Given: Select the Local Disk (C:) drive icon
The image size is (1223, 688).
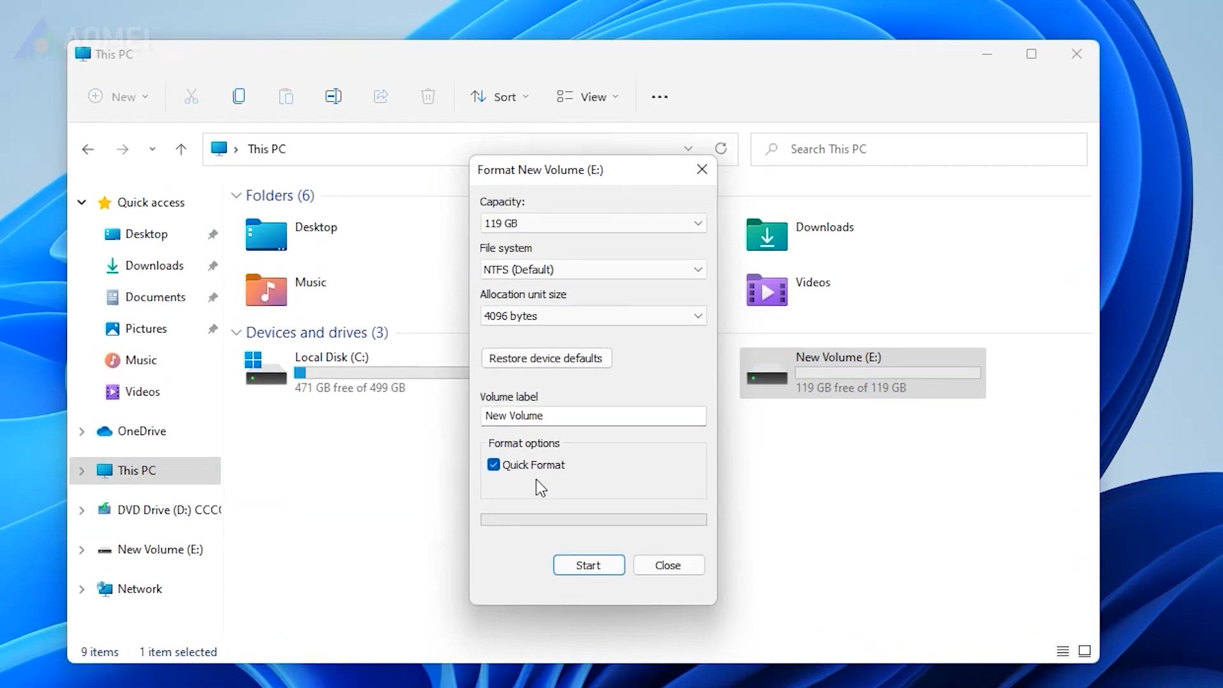Looking at the screenshot, I should coord(266,369).
